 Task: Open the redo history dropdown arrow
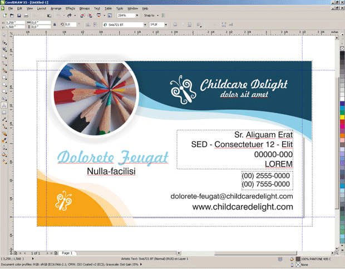(75, 16)
